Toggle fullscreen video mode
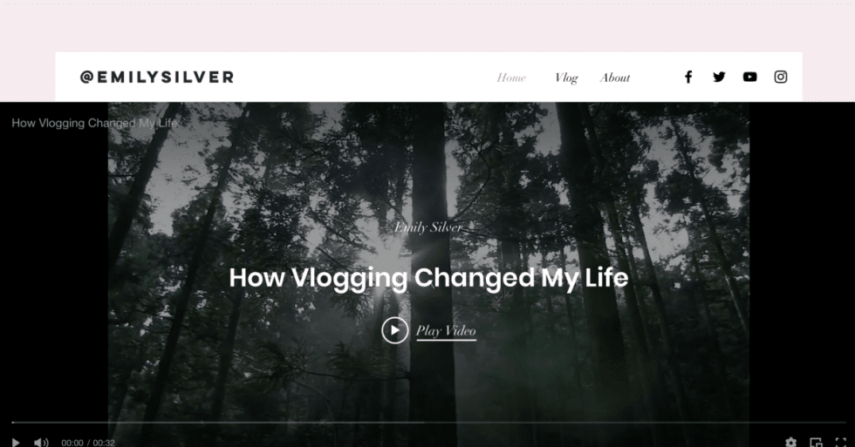The image size is (855, 447). point(841,442)
